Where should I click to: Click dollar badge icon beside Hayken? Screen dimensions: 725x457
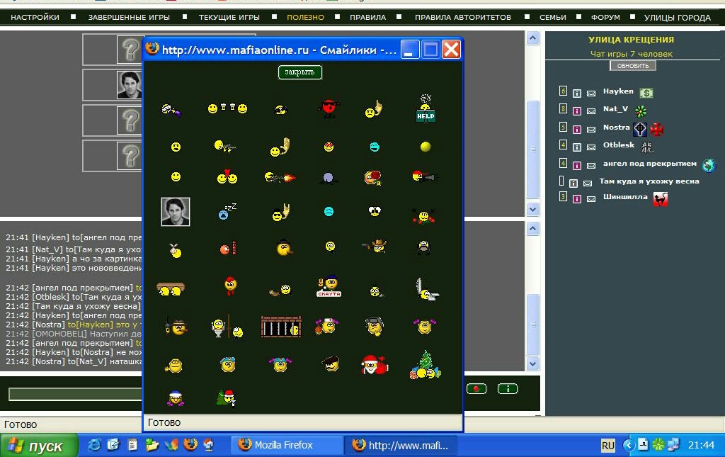(x=646, y=93)
